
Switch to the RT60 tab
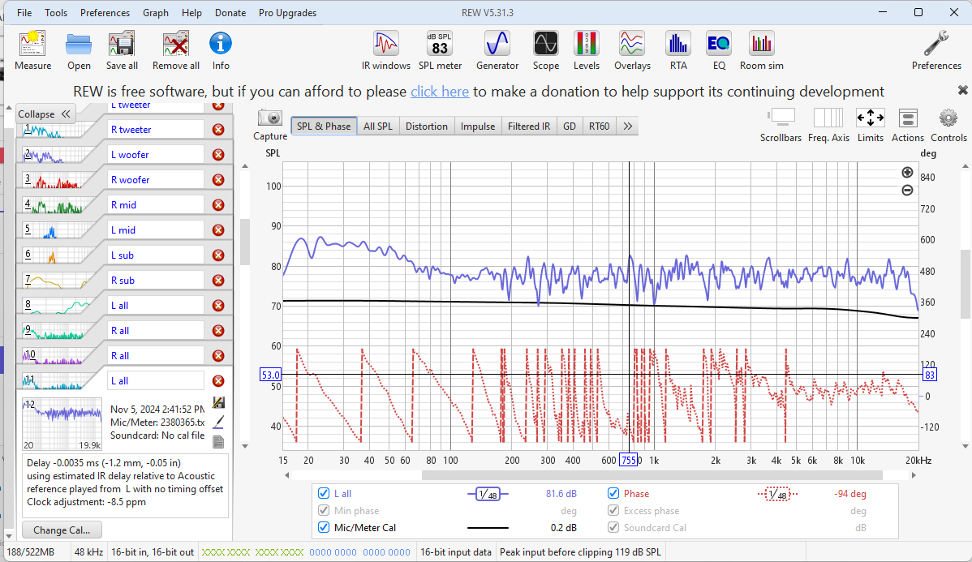(600, 126)
